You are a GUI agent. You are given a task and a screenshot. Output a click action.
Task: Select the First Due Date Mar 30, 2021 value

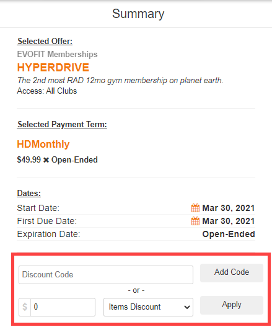tap(229, 221)
